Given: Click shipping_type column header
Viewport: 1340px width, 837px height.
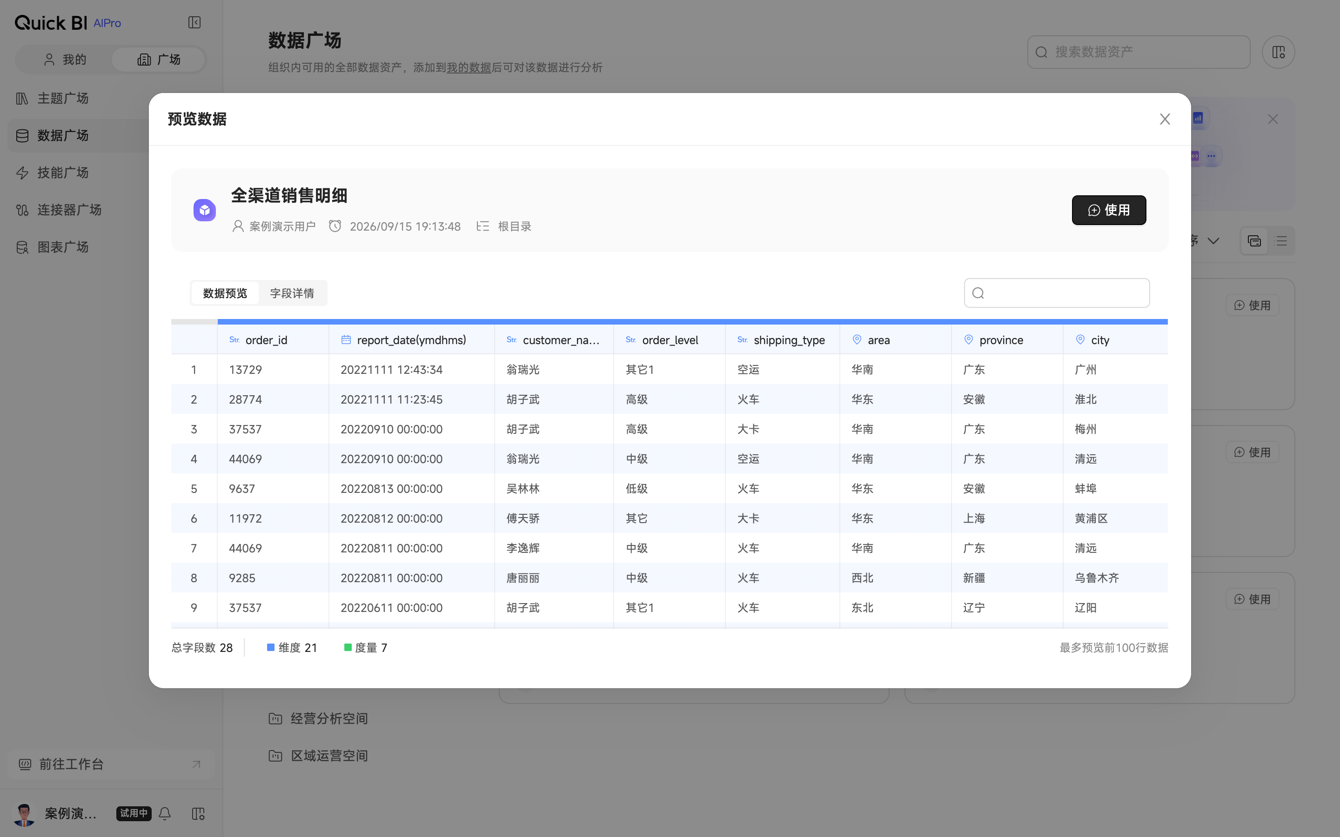Looking at the screenshot, I should click(x=783, y=339).
